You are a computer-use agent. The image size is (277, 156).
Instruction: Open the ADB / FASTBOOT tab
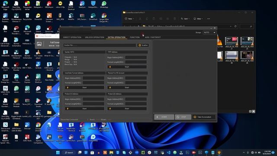[x=153, y=37]
